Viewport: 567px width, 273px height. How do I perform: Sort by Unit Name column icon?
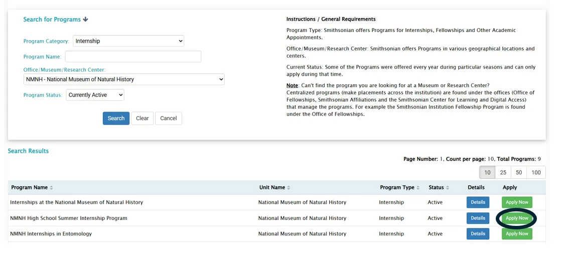(x=289, y=188)
